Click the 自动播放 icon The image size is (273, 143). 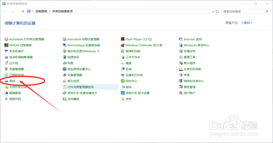64,99
